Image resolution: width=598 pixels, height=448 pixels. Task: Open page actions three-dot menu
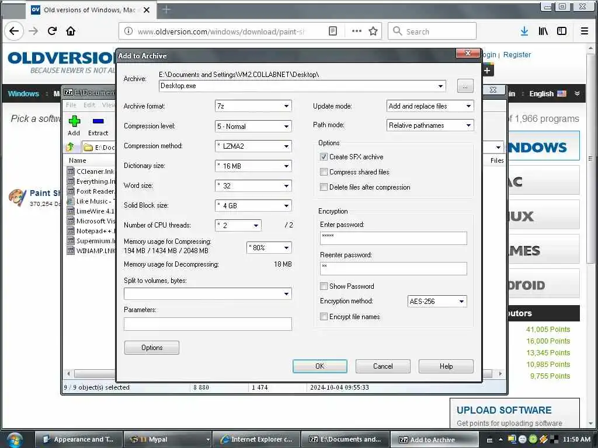pos(357,32)
